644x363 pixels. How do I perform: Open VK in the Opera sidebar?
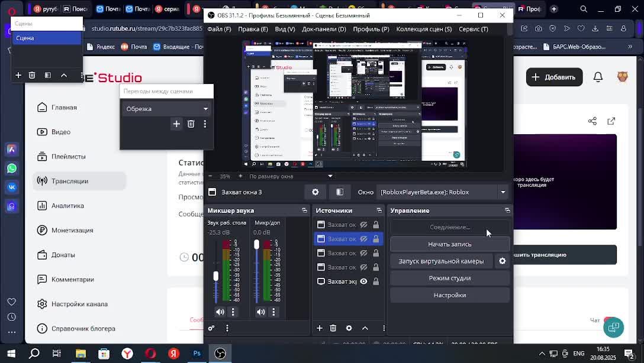11,187
